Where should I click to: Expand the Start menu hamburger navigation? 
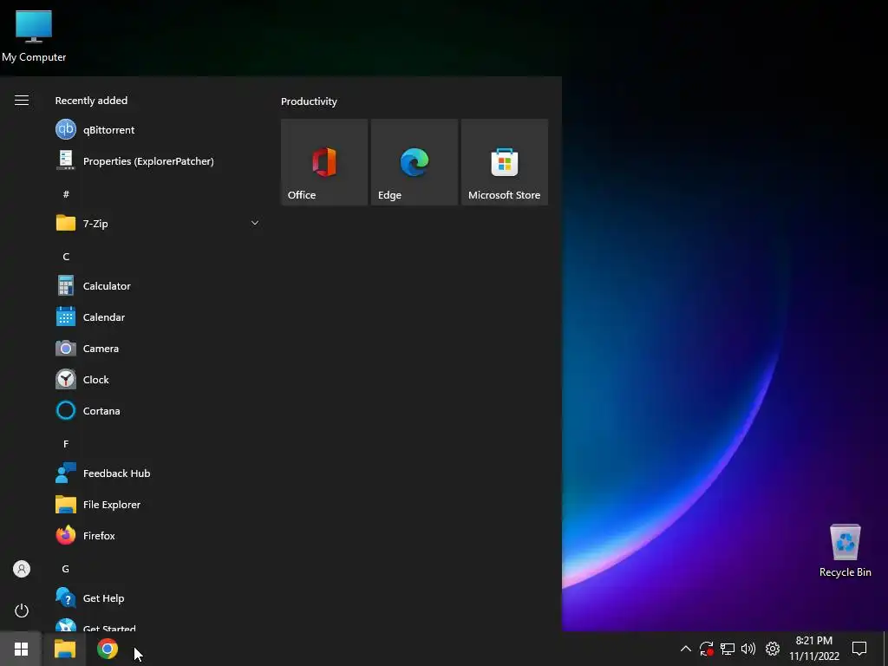click(22, 101)
